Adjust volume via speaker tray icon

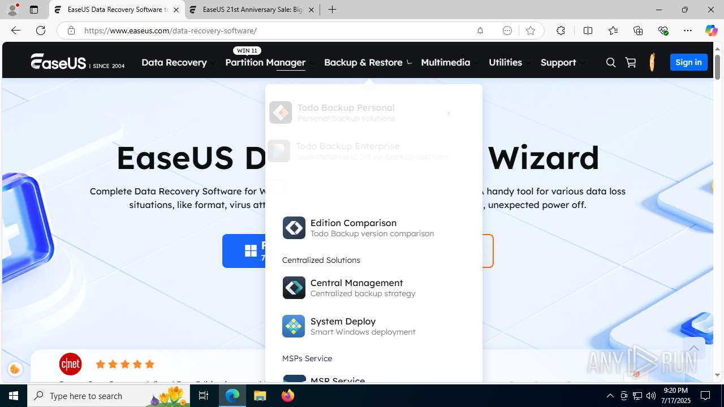click(651, 396)
